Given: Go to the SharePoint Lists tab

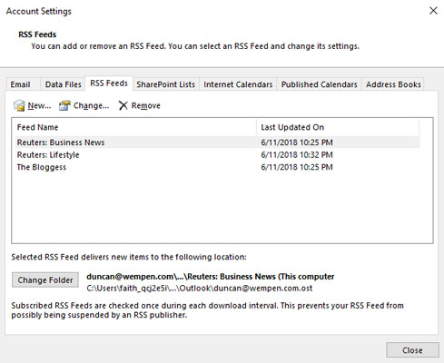Looking at the screenshot, I should click(x=165, y=84).
